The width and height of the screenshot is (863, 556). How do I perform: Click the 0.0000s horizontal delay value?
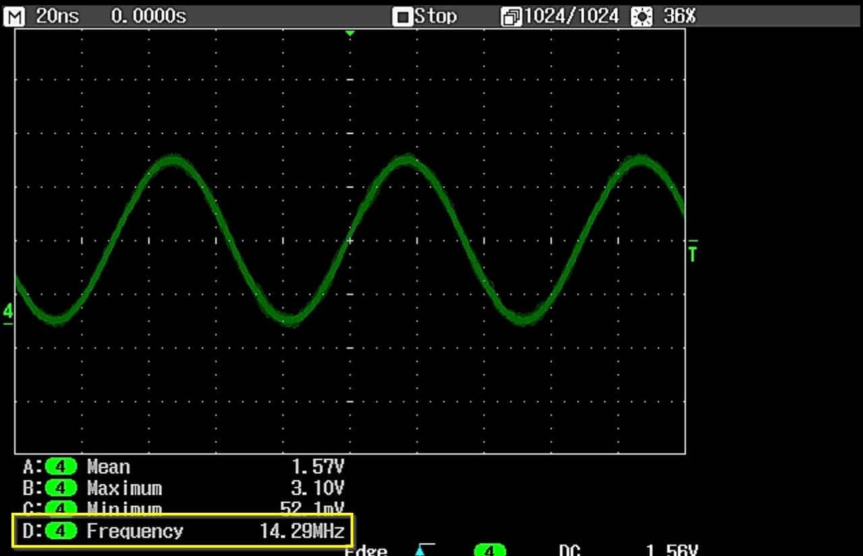coord(148,16)
